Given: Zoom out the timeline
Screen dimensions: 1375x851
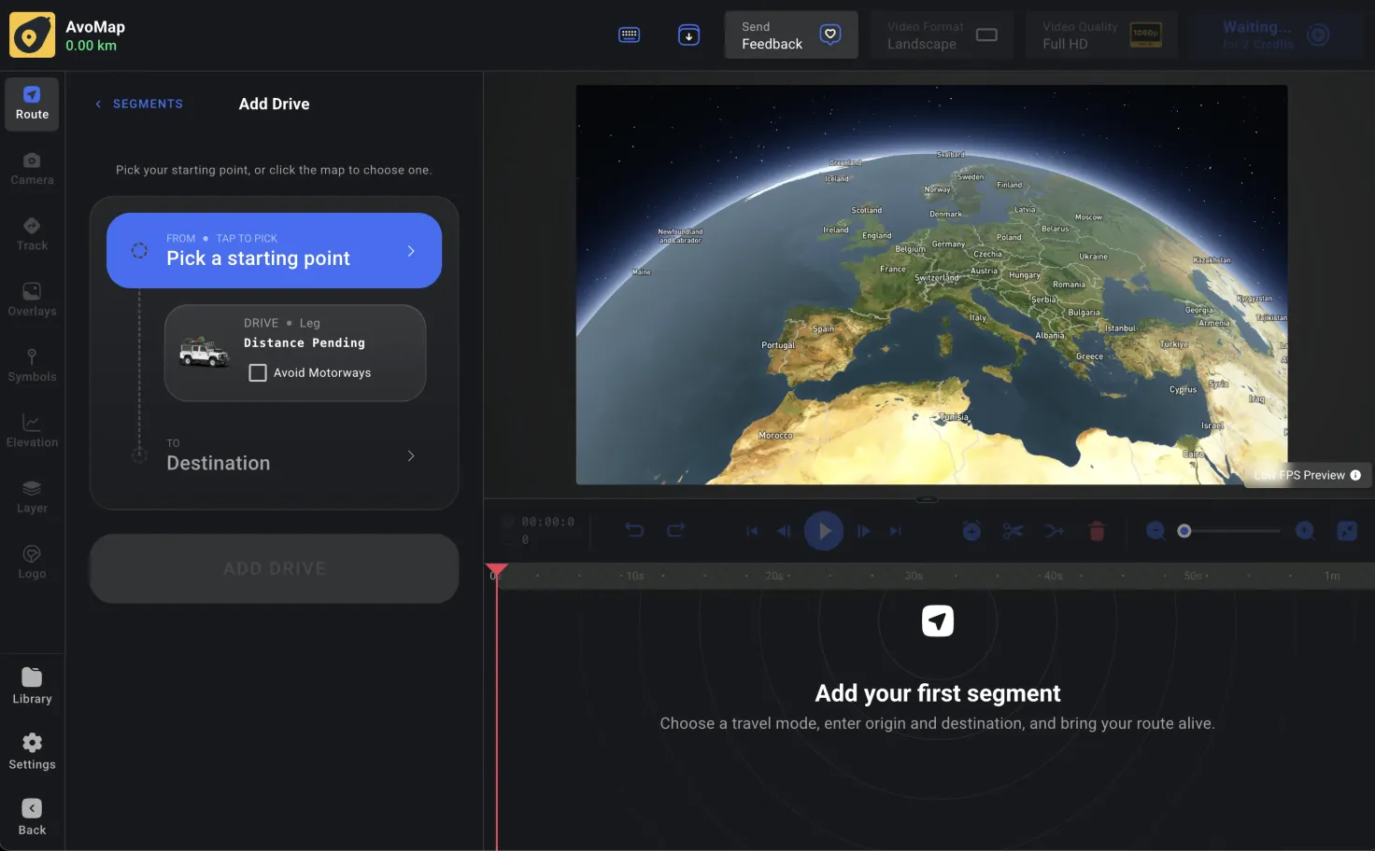Looking at the screenshot, I should tap(1155, 531).
